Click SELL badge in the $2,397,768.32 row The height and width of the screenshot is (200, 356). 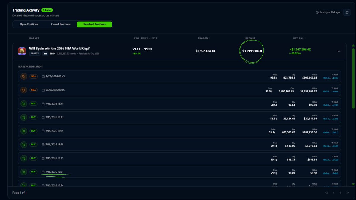coord(34,90)
